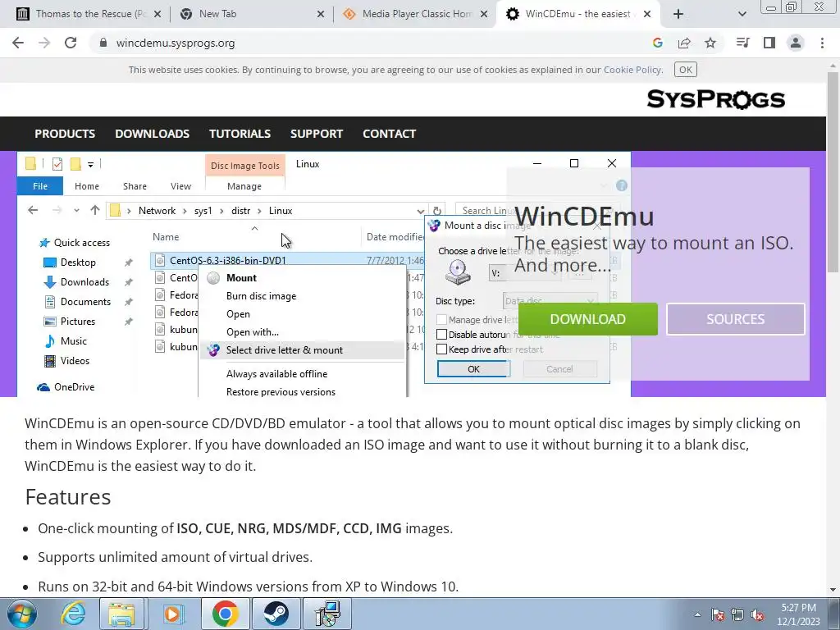840x630 pixels.
Task: Switch to the New Tab tab
Action: pyautogui.click(x=252, y=14)
